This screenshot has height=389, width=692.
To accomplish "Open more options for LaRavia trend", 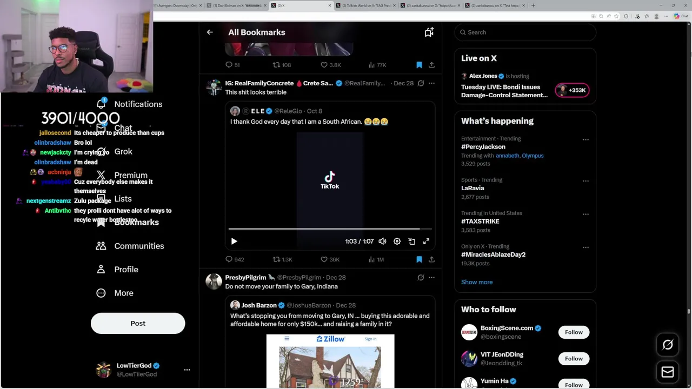I will [585, 181].
